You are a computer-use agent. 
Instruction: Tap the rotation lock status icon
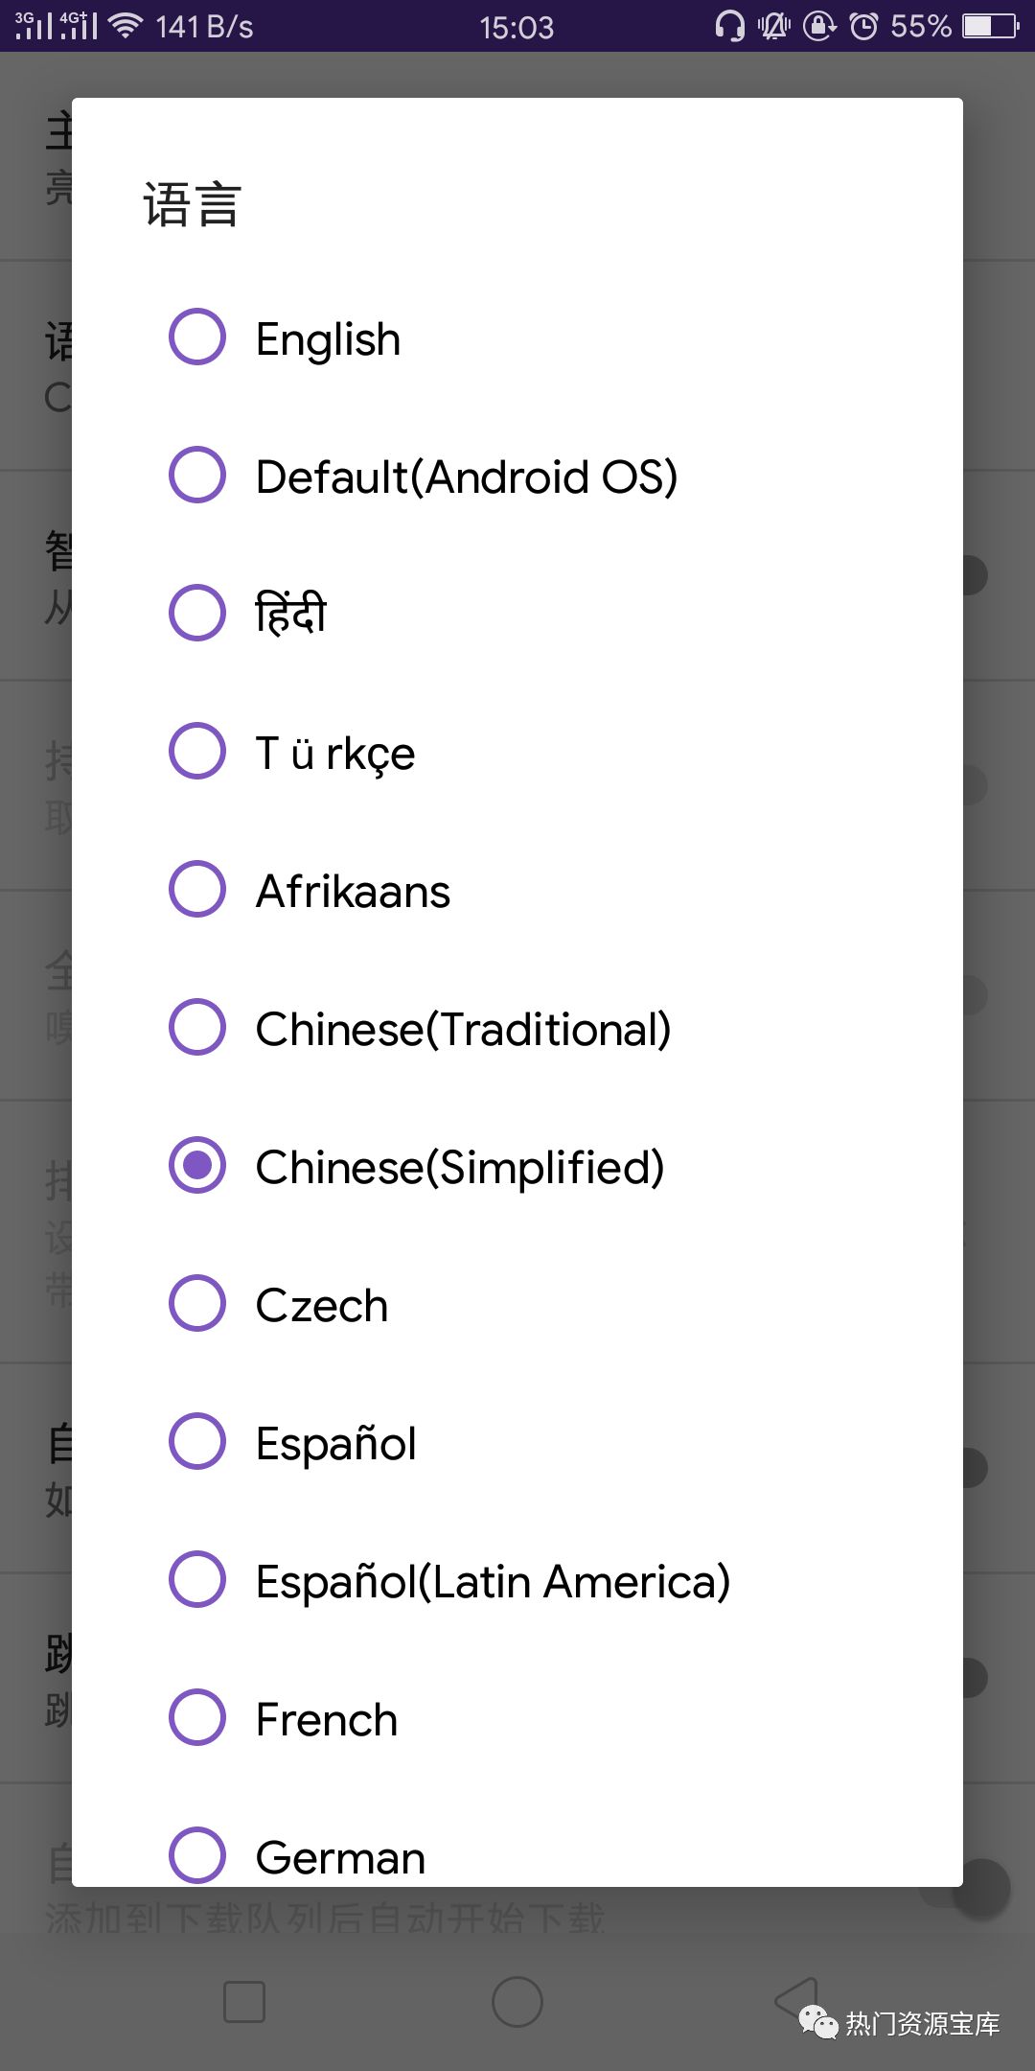click(x=819, y=25)
